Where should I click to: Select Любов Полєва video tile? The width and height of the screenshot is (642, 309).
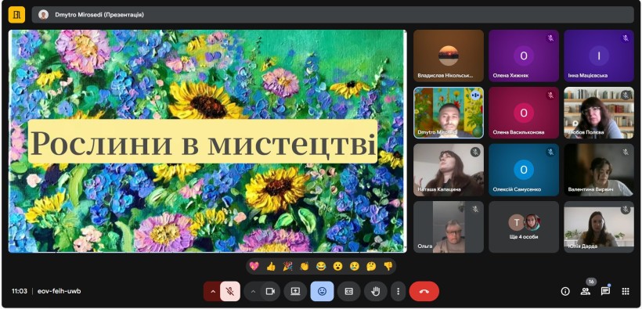tap(599, 113)
